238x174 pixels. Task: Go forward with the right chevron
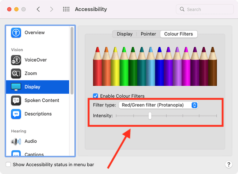52,9
